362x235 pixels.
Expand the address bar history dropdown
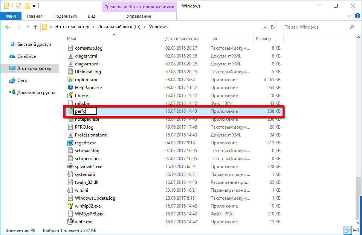click(x=265, y=27)
